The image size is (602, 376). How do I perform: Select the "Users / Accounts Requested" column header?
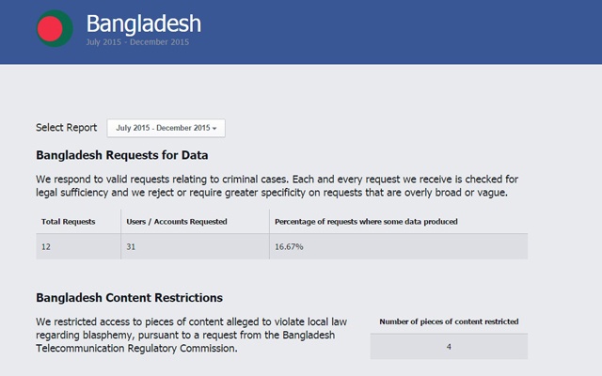coord(176,221)
